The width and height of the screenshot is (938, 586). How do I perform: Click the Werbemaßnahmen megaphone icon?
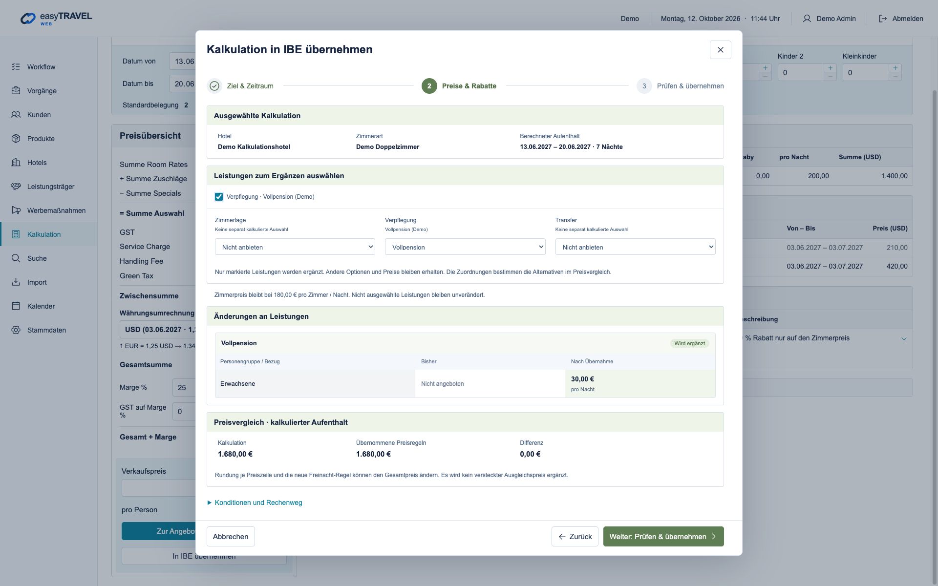coord(16,210)
